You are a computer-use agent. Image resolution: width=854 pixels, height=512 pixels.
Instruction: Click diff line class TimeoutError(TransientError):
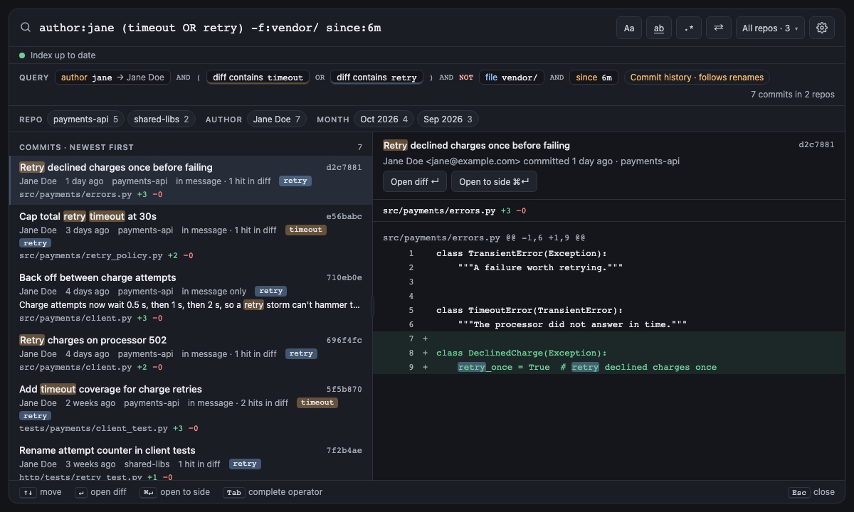click(x=609, y=310)
